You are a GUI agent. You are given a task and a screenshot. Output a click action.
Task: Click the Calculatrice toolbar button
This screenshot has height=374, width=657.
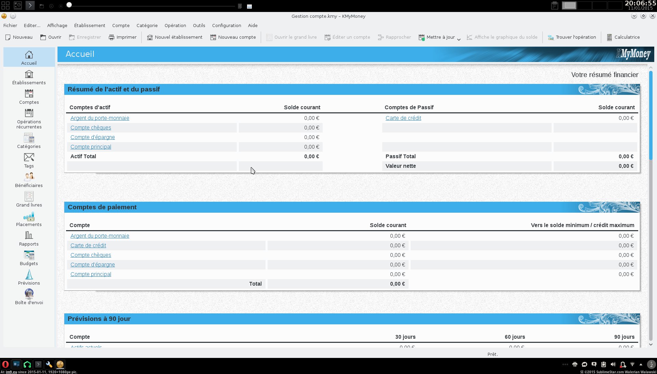(623, 37)
